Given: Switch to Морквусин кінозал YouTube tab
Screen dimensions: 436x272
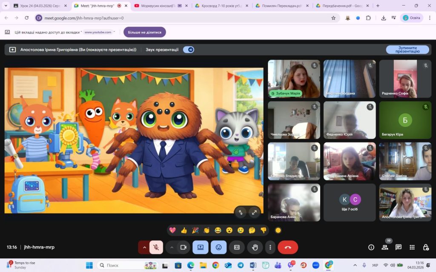Looking at the screenshot, I should pos(161,6).
